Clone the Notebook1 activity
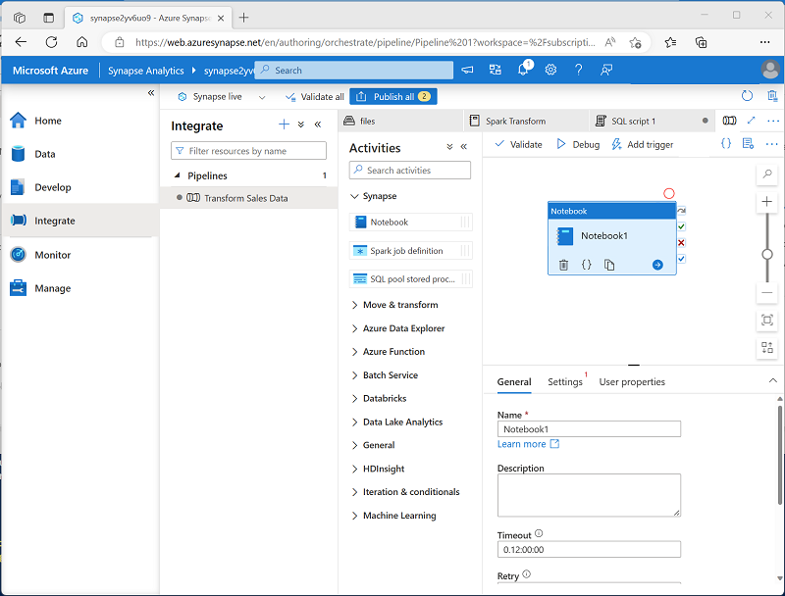Screen dimensions: 785x596 coord(609,265)
